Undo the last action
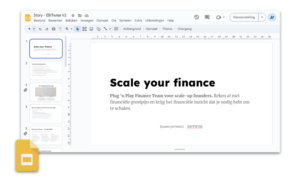The height and width of the screenshot is (179, 296). pos(40,29)
